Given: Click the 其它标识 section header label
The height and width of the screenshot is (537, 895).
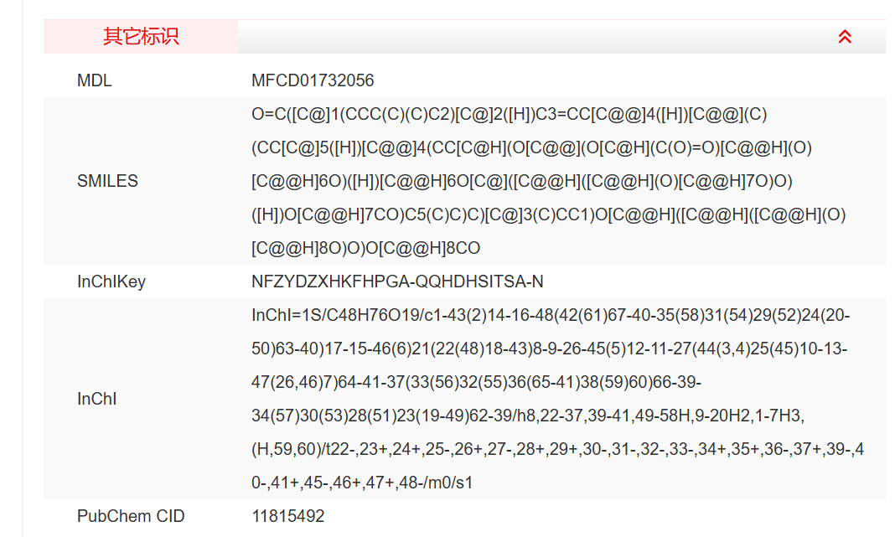Looking at the screenshot, I should coord(141,37).
